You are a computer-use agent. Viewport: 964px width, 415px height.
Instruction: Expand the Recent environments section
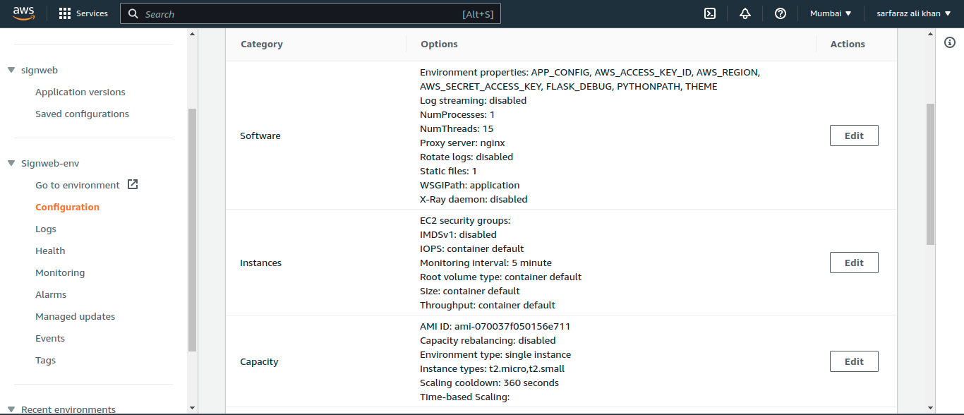click(x=10, y=409)
